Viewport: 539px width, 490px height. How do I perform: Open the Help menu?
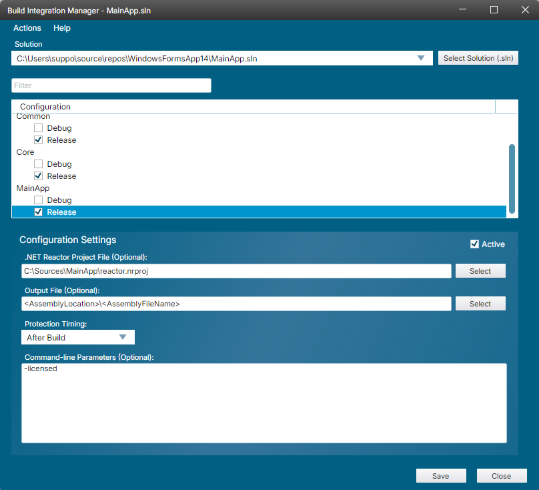(x=62, y=28)
